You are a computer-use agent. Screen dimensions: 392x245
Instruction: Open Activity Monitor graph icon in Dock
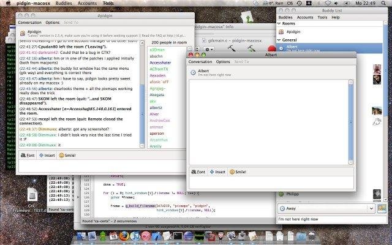point(199,236)
